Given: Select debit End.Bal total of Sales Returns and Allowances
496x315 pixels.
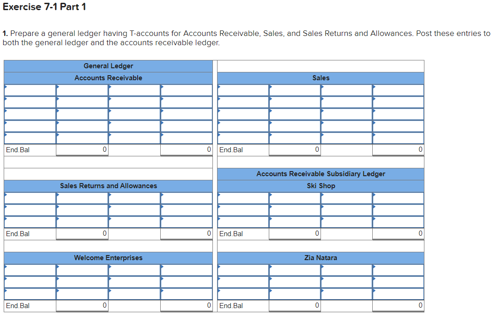Looking at the screenshot, I should point(82,234).
